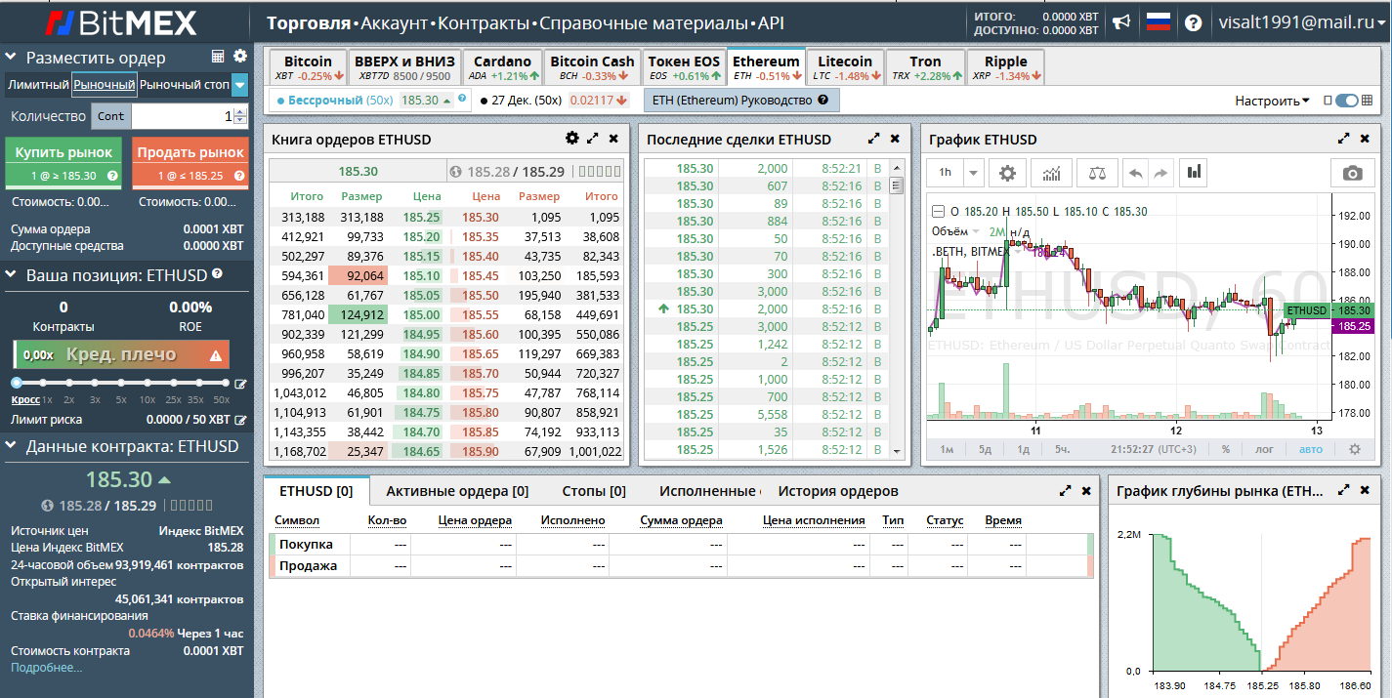Open the Активные ордера [0] tab
This screenshot has height=698, width=1392.
click(x=457, y=491)
